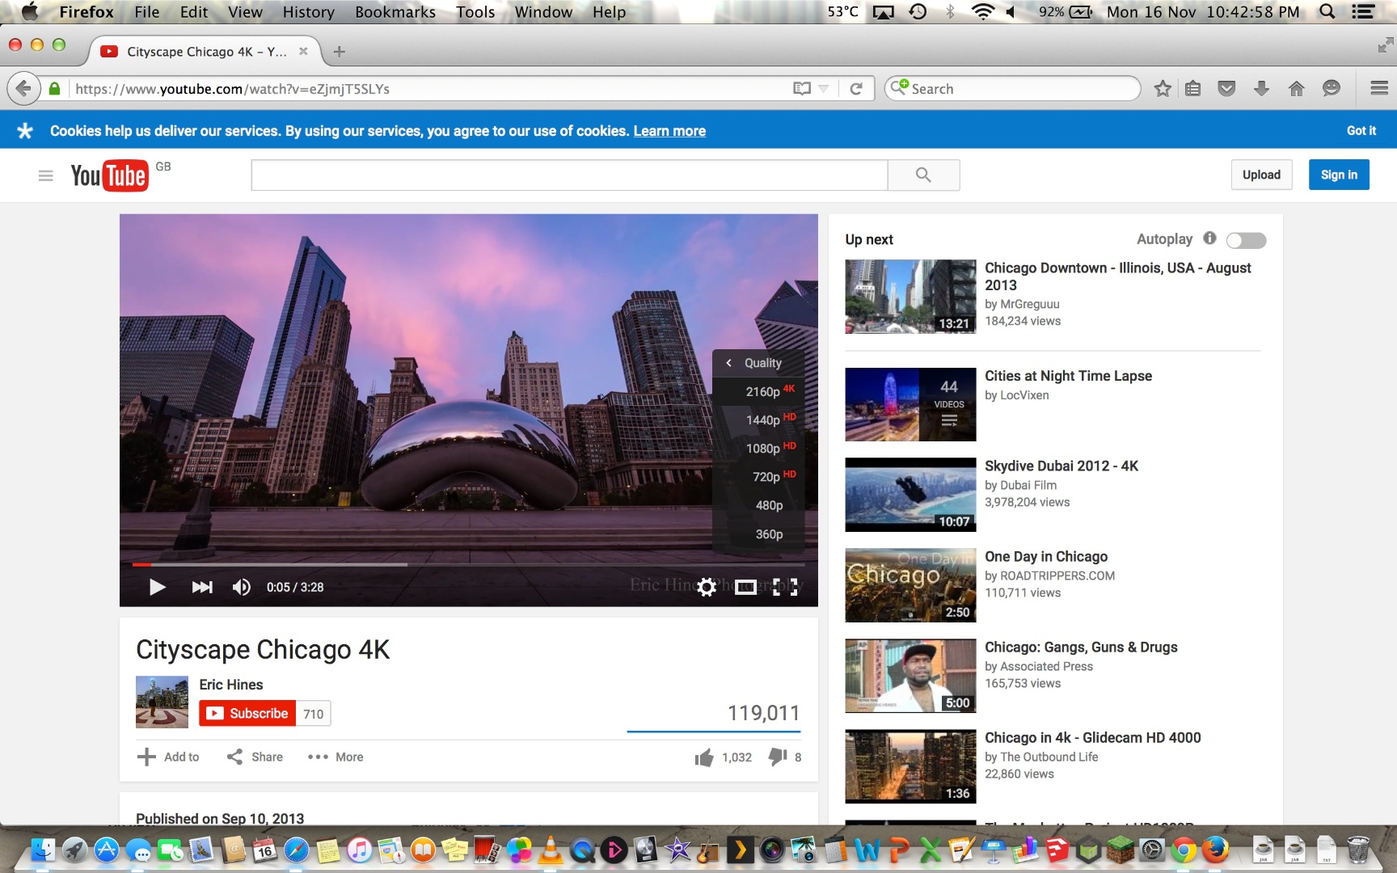The width and height of the screenshot is (1397, 873).
Task: Click the Upload button
Action: pos(1261,175)
